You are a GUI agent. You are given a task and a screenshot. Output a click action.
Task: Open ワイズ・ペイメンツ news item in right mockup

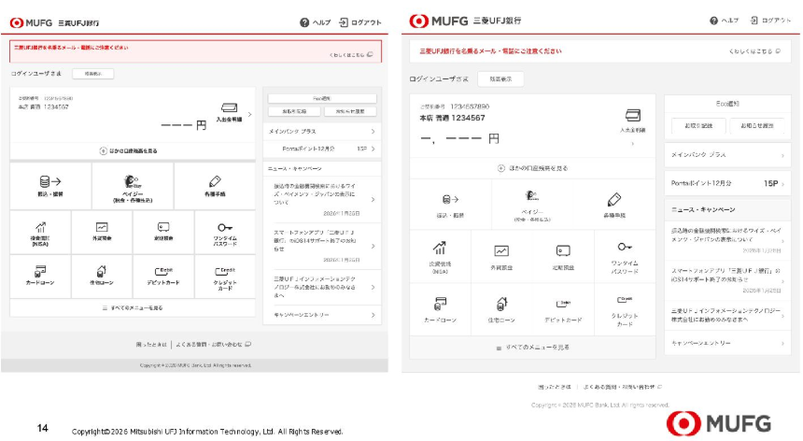(x=727, y=240)
